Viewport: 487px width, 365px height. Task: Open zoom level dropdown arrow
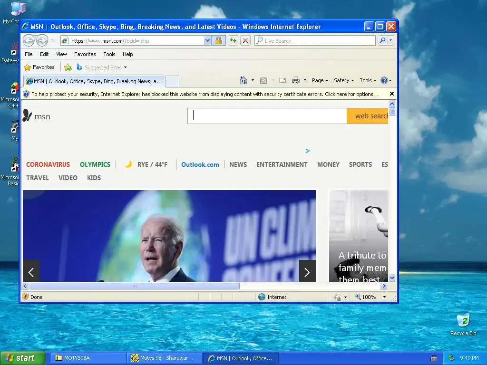point(384,297)
